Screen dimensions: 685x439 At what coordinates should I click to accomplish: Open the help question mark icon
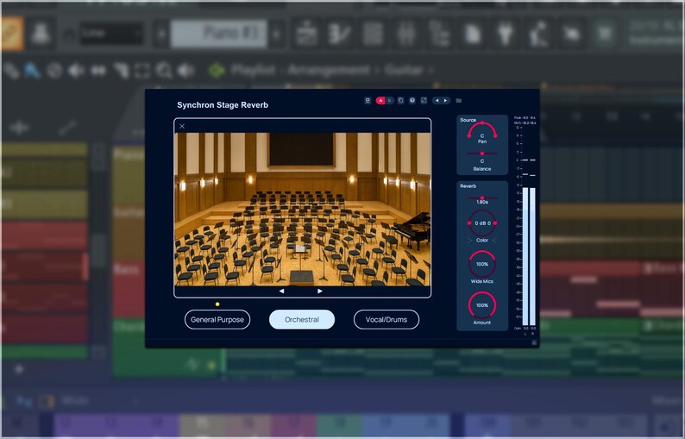(412, 100)
